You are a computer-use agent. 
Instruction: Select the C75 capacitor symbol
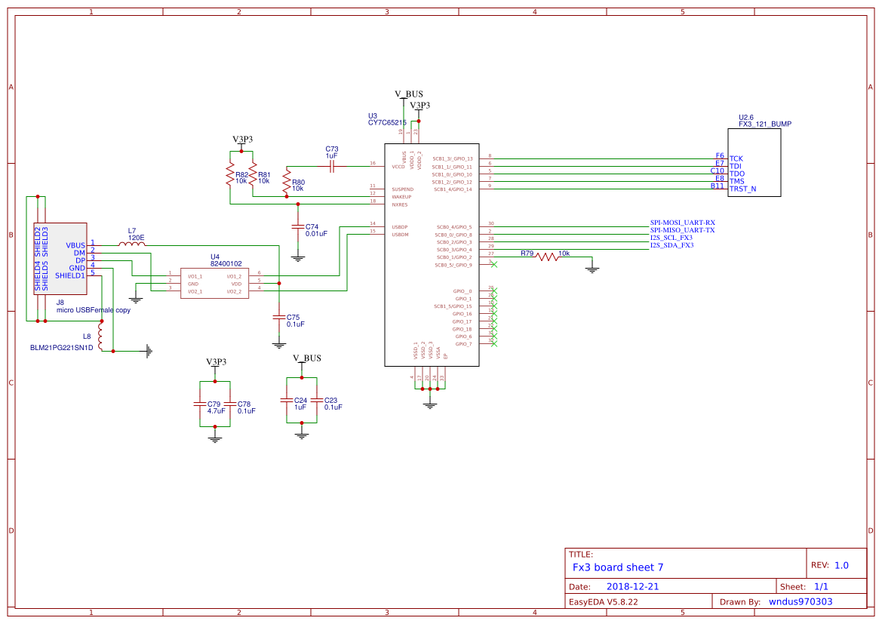[x=279, y=318]
